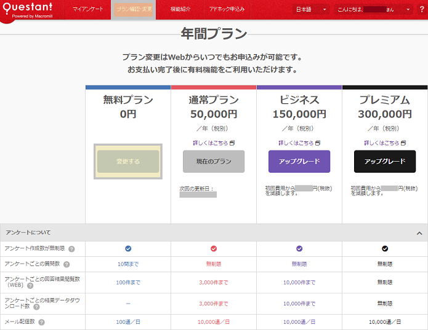Click 変更する under the free plan
Image resolution: width=428 pixels, height=330 pixels.
[128, 162]
